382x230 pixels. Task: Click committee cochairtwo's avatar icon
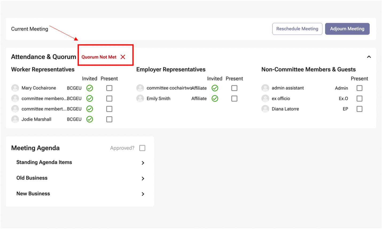(140, 88)
